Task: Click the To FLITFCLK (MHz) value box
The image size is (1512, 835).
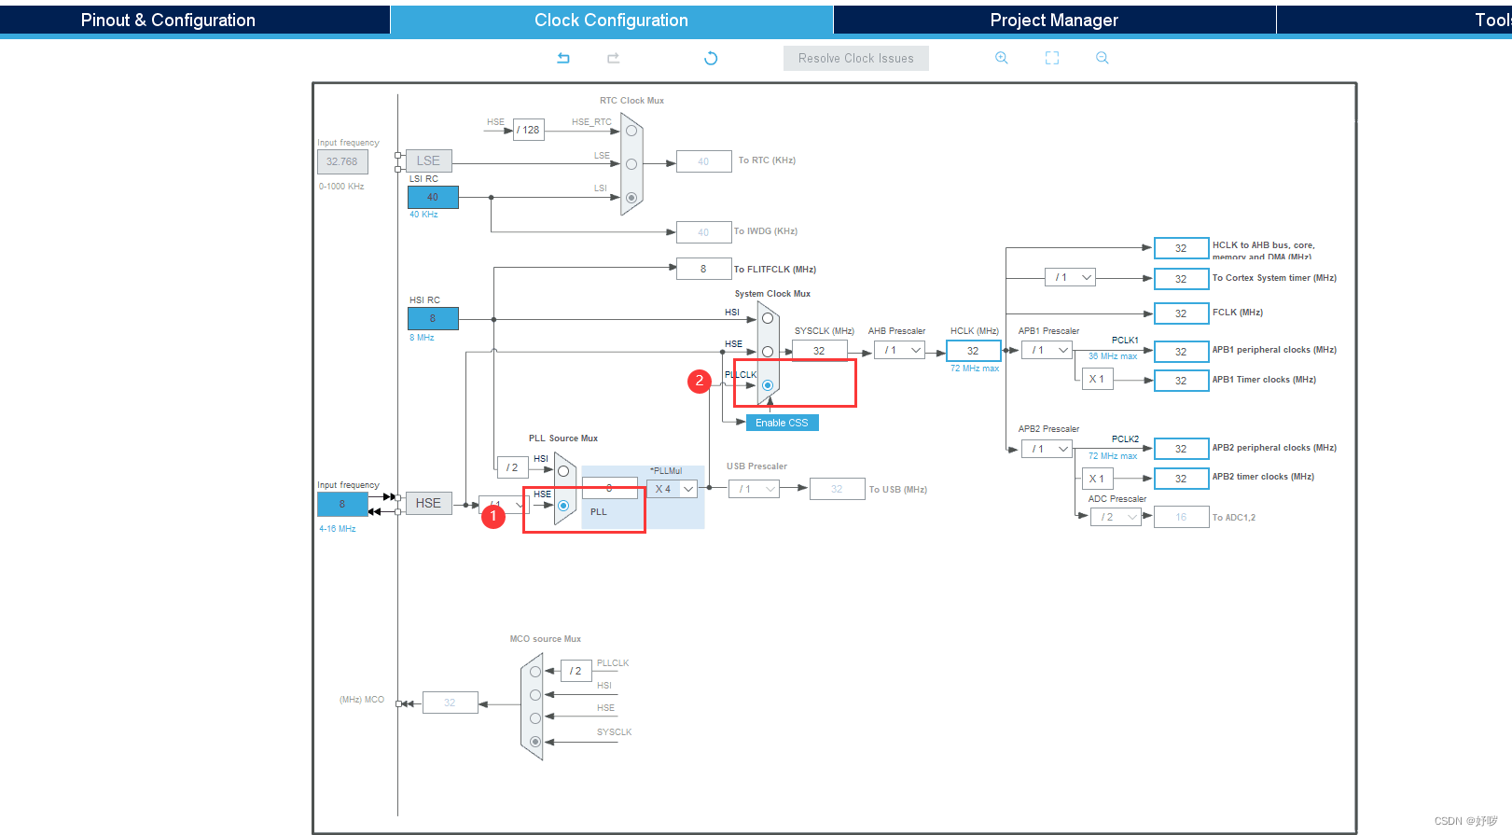Action: pyautogui.click(x=703, y=269)
